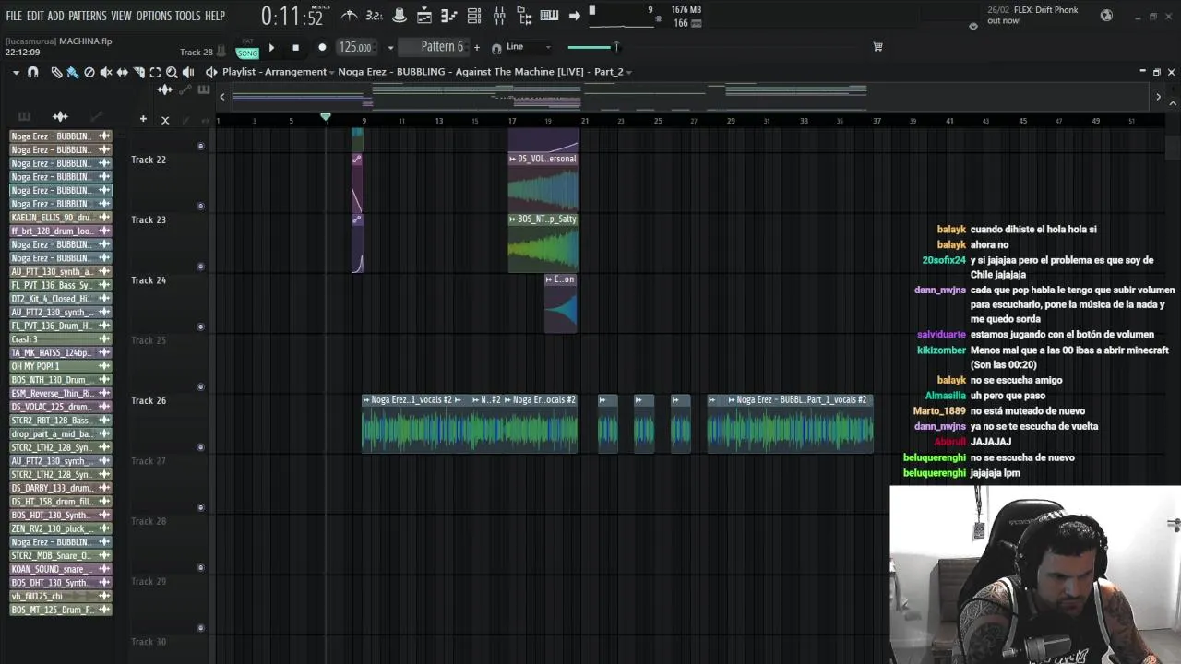Toggle playlist snap magnet
The width and height of the screenshot is (1181, 664).
point(33,72)
